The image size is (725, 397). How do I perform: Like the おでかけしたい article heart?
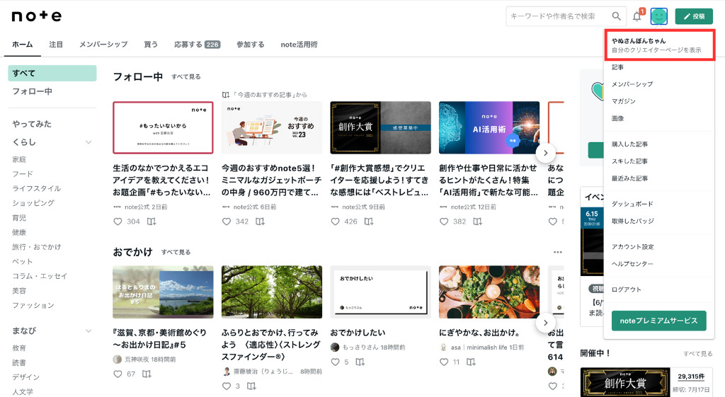(335, 362)
